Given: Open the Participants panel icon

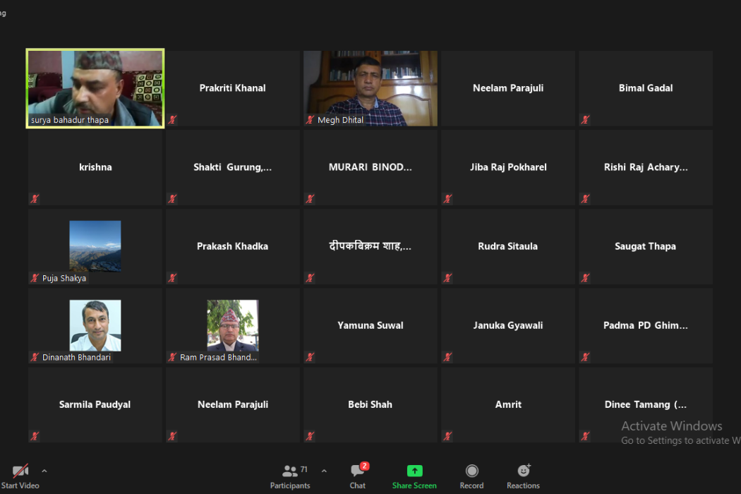Looking at the screenshot, I should (289, 471).
